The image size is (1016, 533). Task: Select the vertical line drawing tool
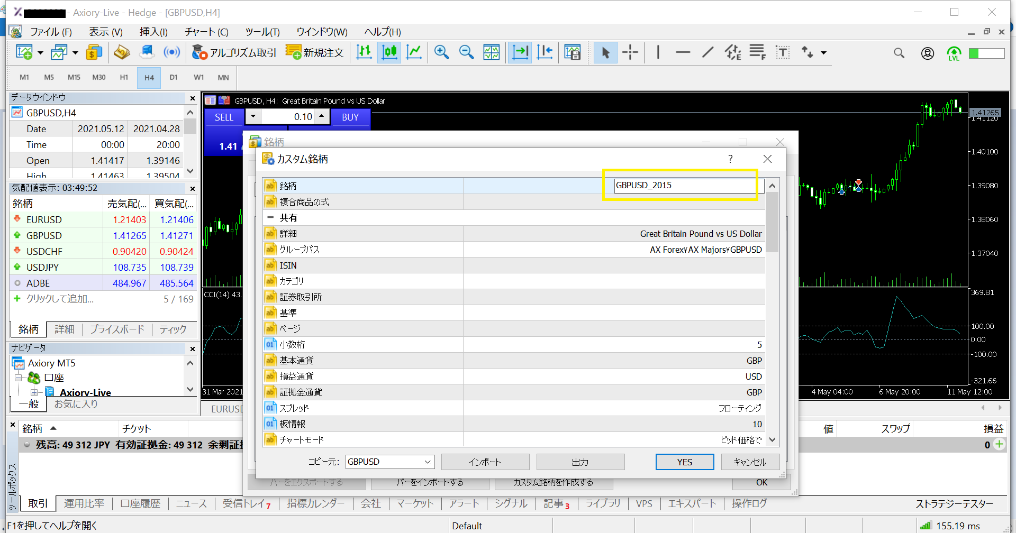(658, 52)
